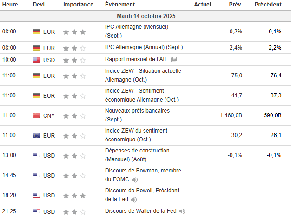Click the European Union flag icon

click(x=36, y=135)
